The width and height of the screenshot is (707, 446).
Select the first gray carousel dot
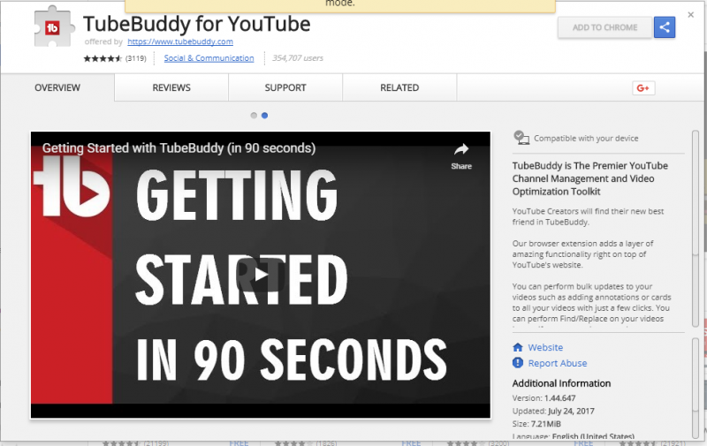[x=254, y=116]
